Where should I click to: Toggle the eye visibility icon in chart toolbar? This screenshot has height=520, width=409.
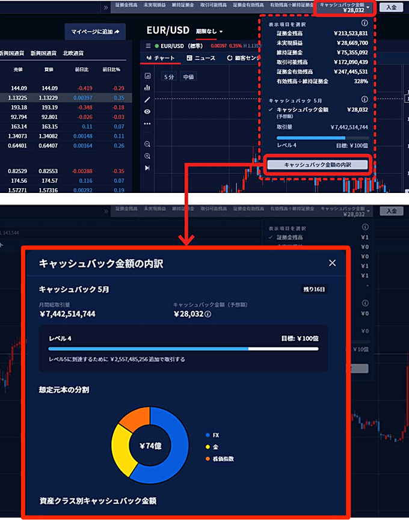coord(147,111)
